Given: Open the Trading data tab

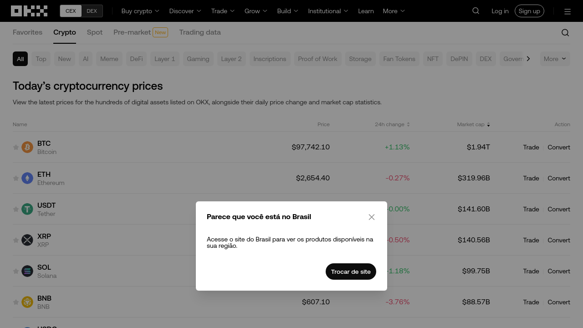Looking at the screenshot, I should tap(200, 32).
